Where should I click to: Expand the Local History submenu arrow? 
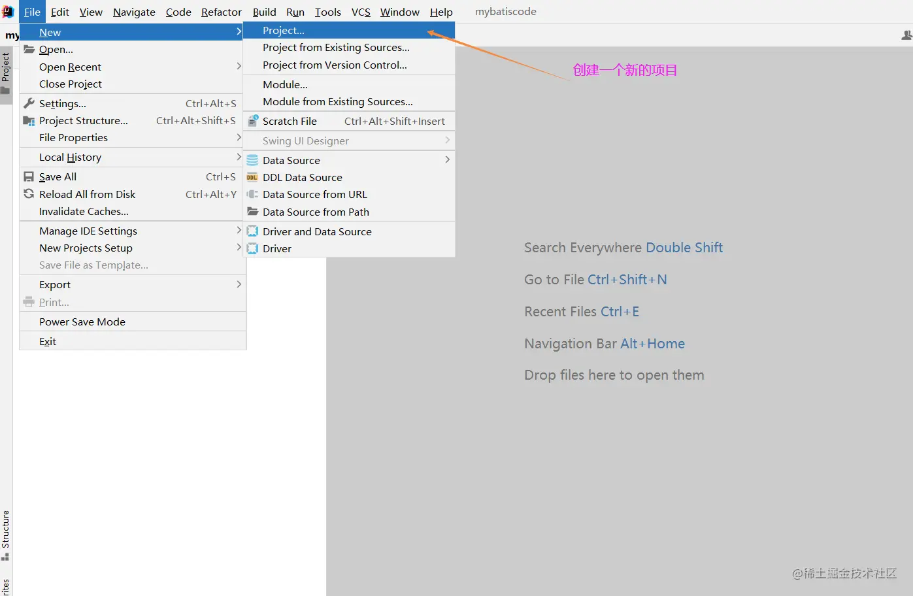pos(239,157)
